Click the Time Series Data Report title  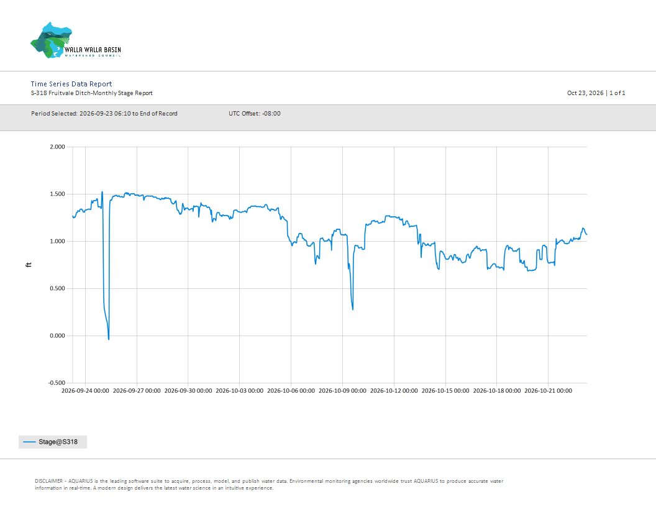[x=71, y=84]
